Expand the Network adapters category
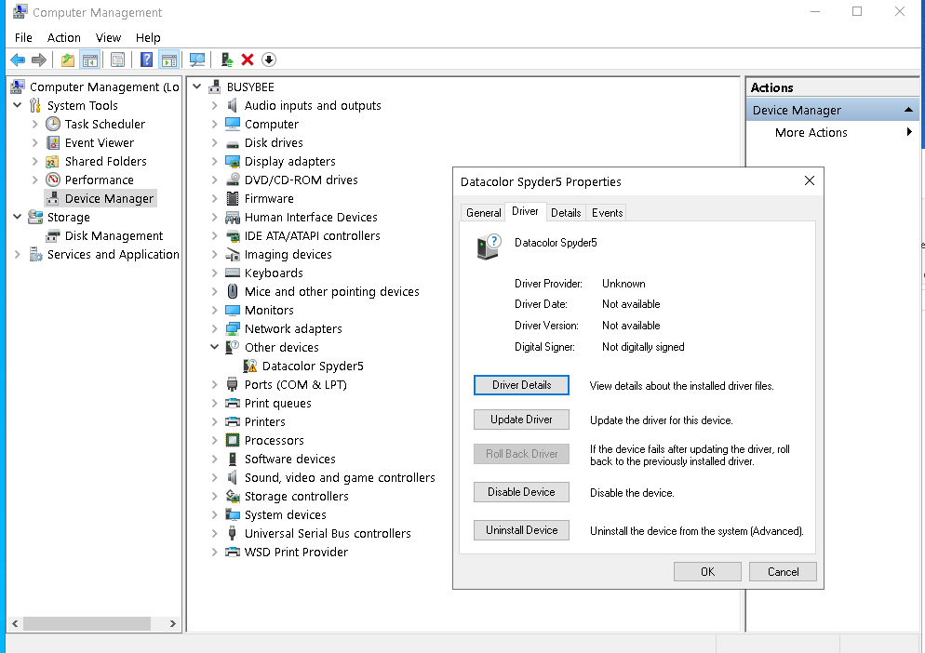Viewport: 925px width, 653px height. tap(215, 328)
